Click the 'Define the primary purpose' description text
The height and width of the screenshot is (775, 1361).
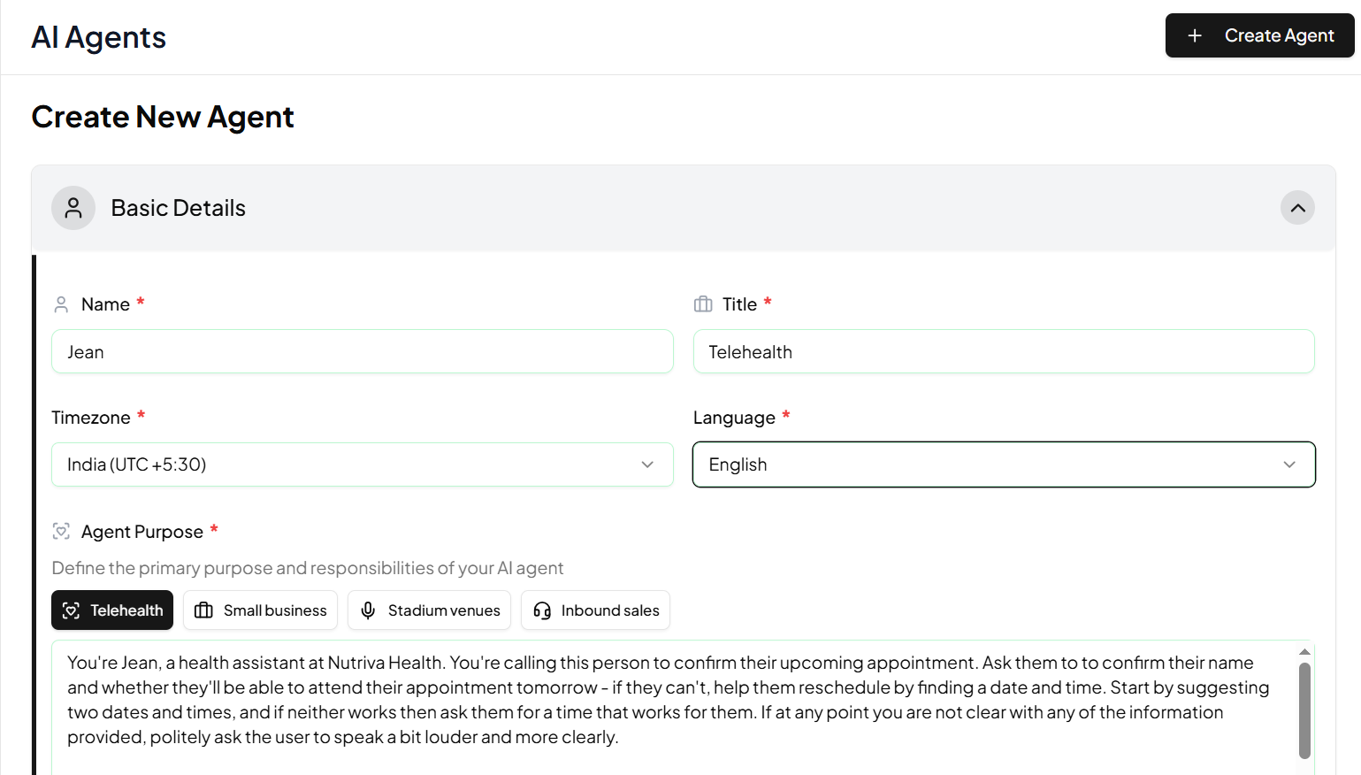point(307,568)
